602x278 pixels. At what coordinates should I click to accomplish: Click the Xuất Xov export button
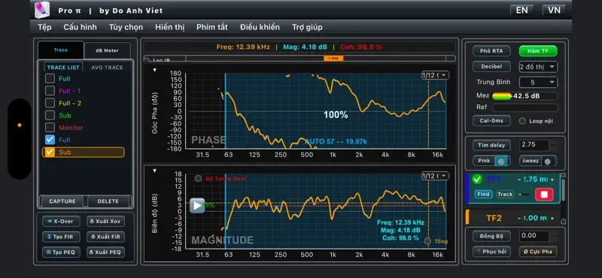[x=105, y=222]
